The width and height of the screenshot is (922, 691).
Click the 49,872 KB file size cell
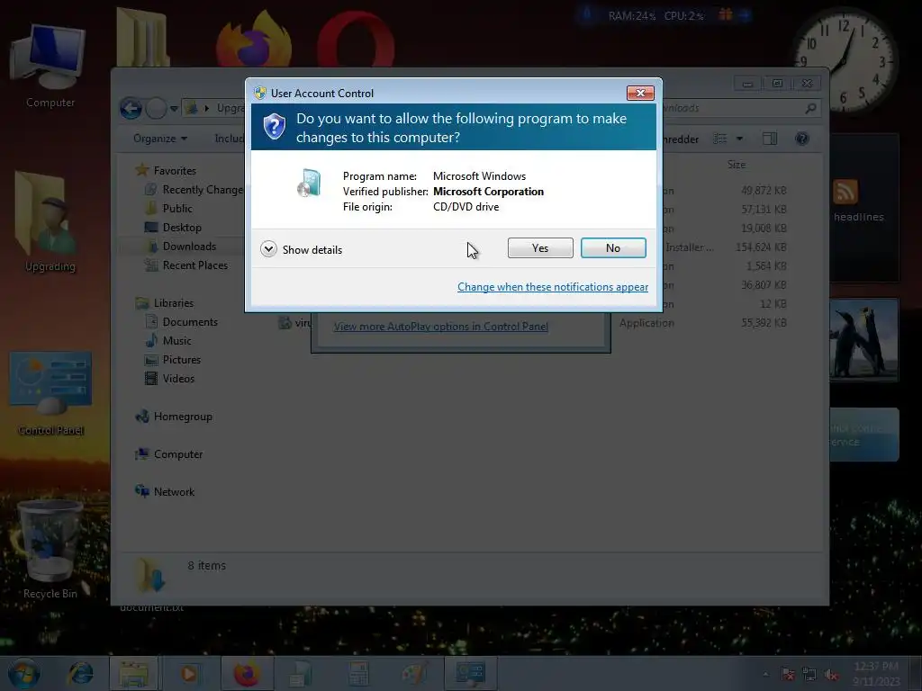[764, 191]
